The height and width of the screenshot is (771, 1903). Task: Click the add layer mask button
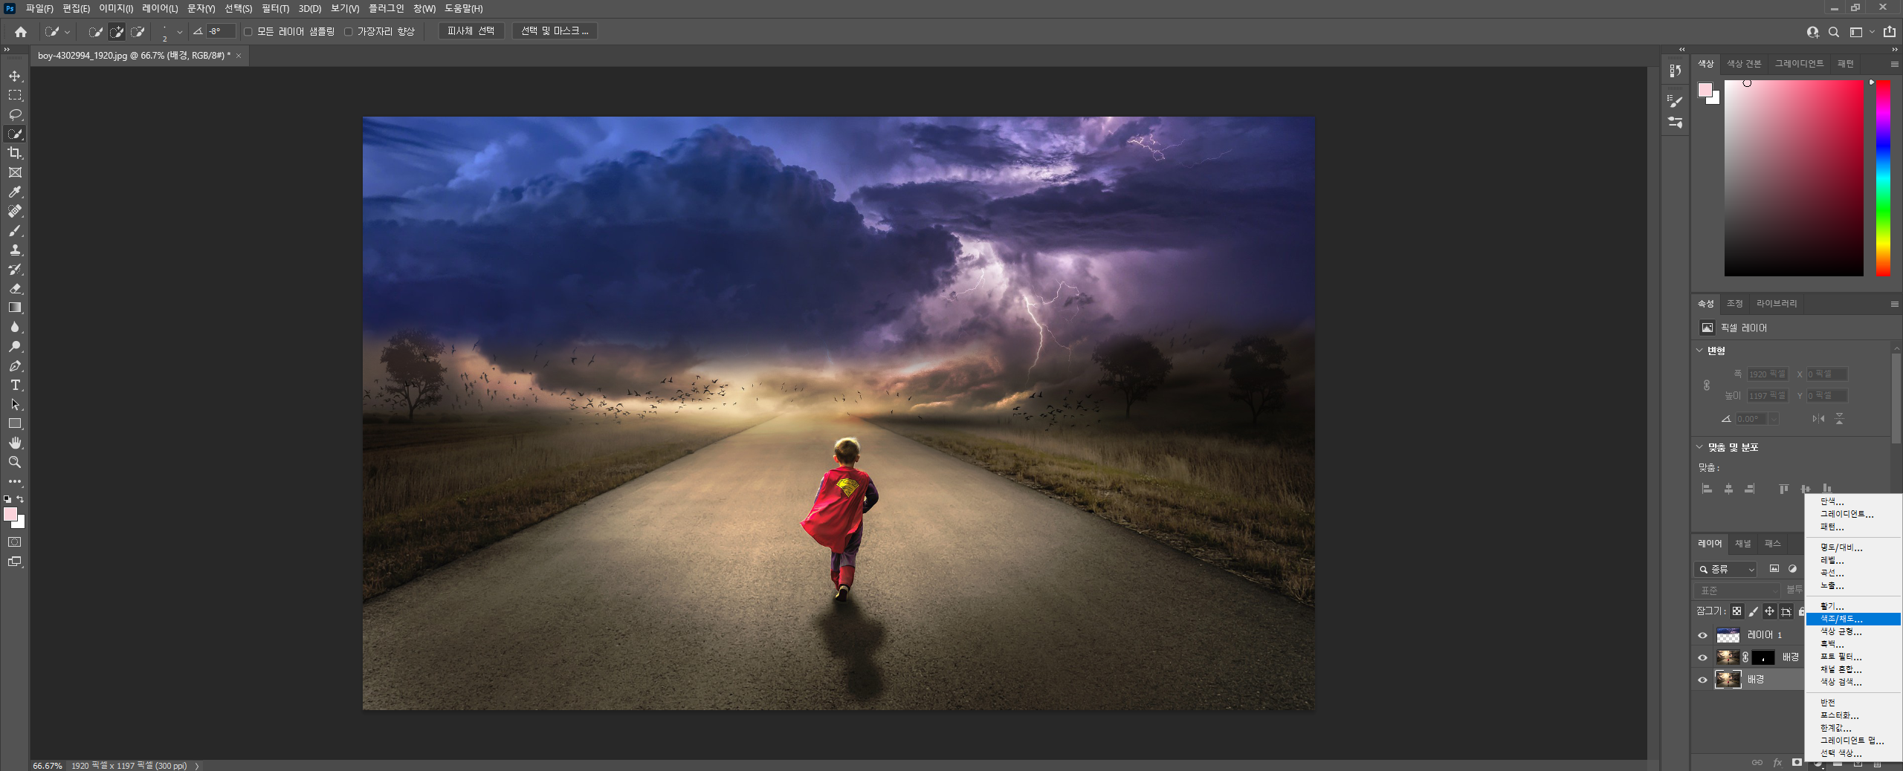pos(1797,763)
